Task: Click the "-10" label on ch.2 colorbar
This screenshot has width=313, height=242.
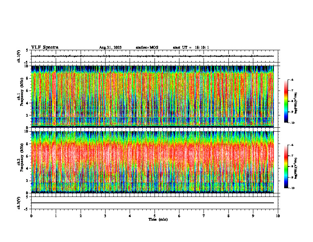Action: click(292, 188)
